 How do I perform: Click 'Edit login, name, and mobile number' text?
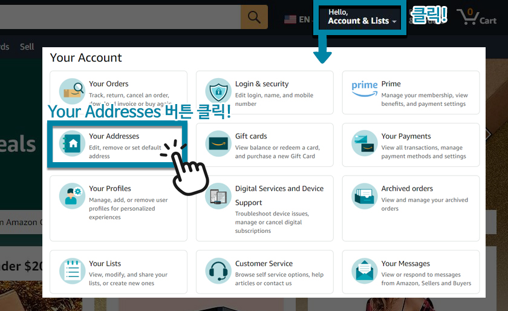(x=274, y=99)
